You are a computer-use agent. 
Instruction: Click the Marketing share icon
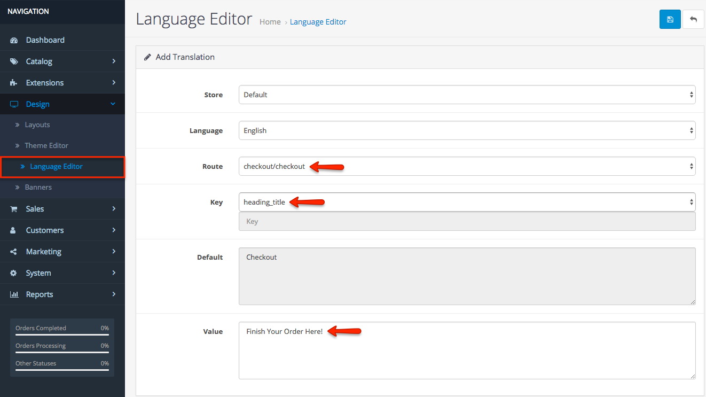click(14, 252)
